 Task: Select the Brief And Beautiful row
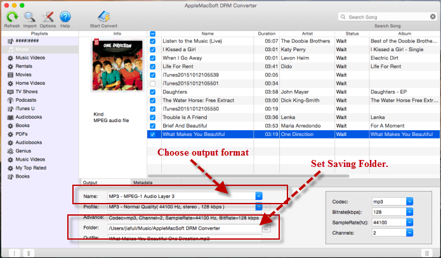click(x=293, y=126)
